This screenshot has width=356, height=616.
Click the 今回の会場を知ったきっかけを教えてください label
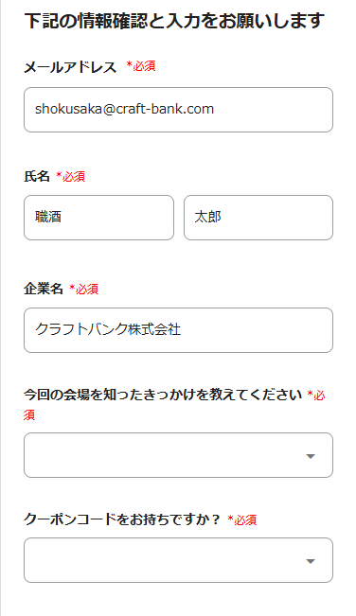pos(163,395)
